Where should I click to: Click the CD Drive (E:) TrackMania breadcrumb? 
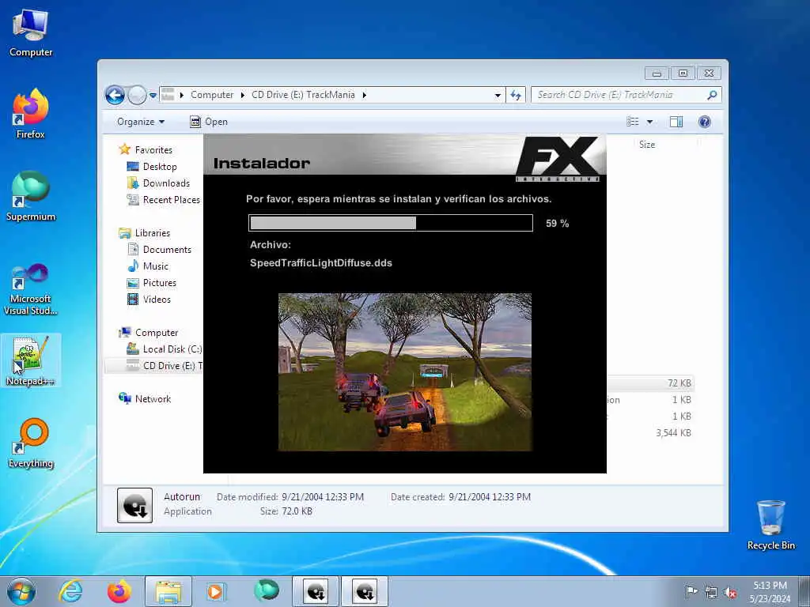303,95
